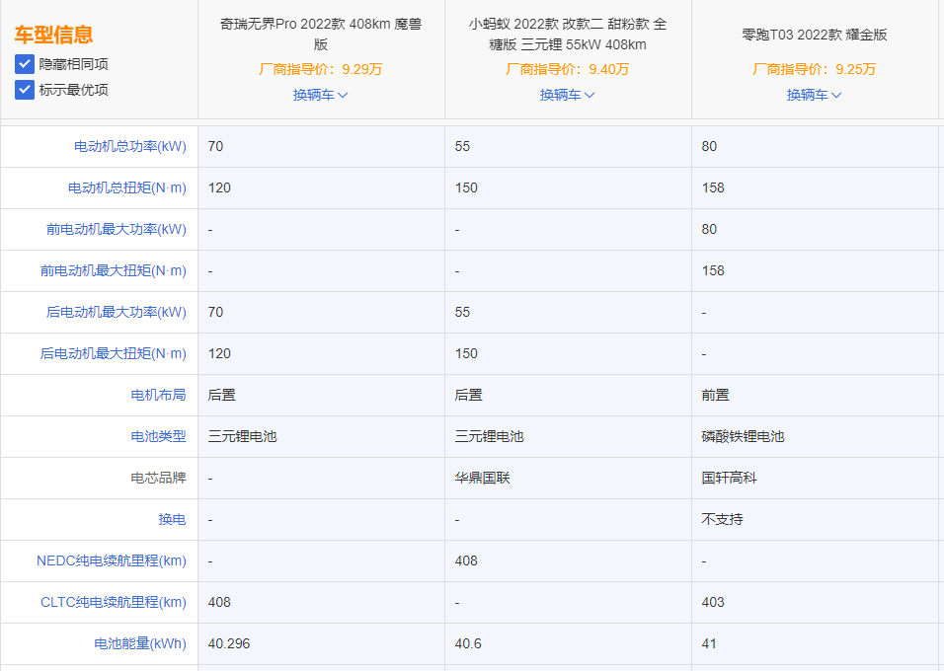Click the 电池类型 parameter link
This screenshot has height=671, width=944.
pos(158,436)
